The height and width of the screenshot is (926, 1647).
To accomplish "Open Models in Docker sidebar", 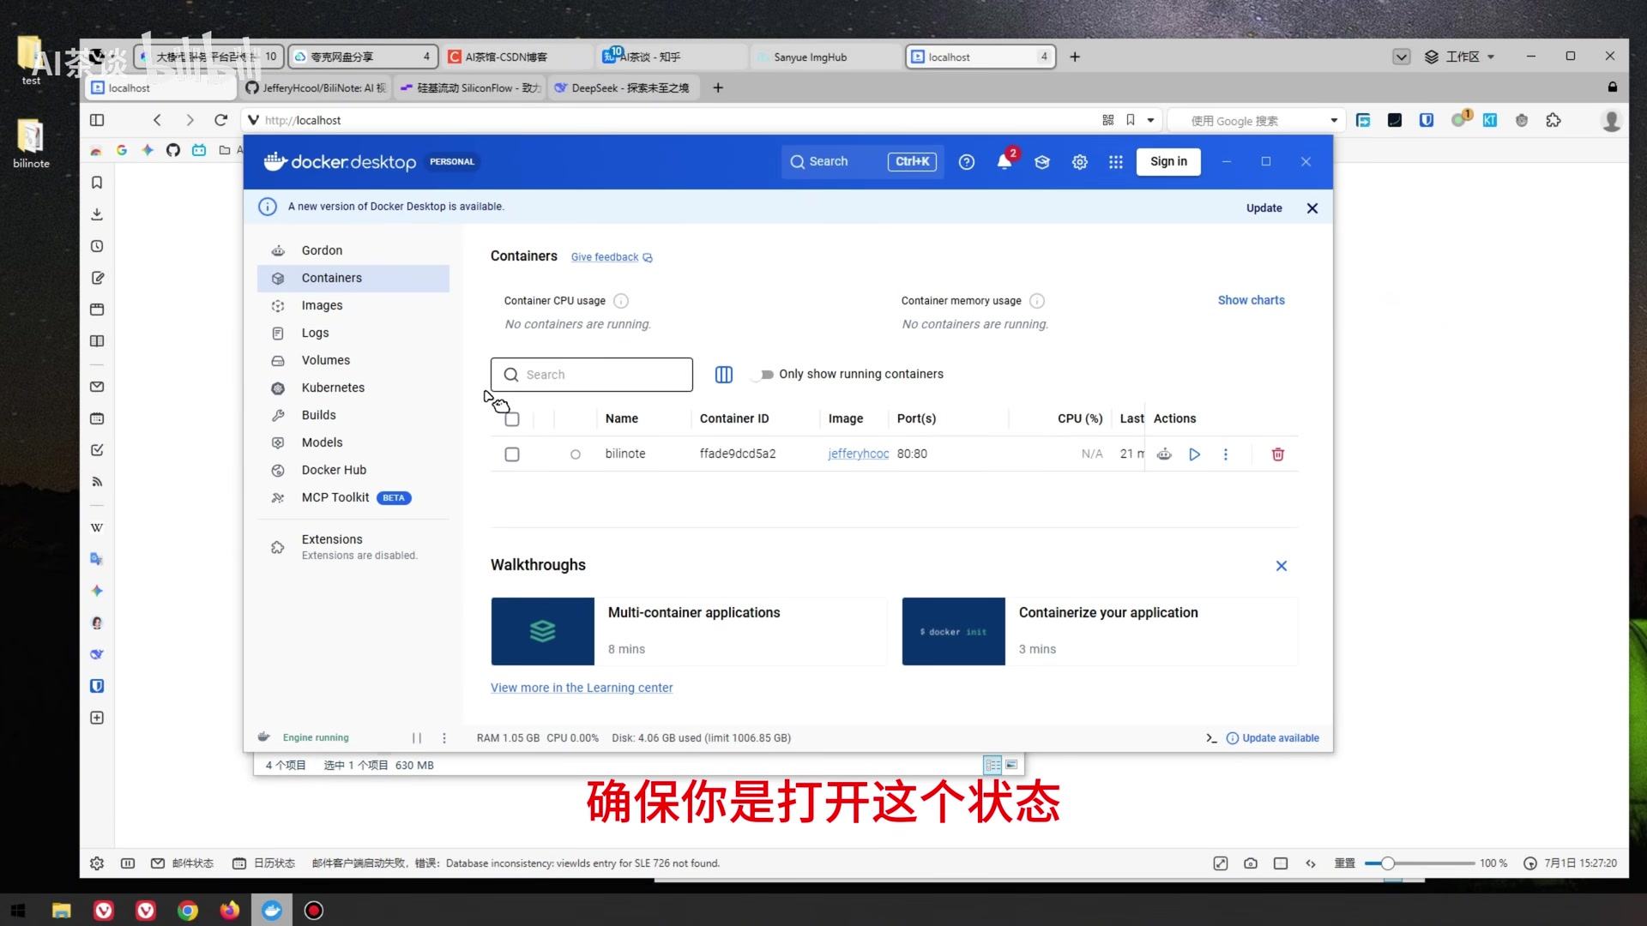I will click(x=353, y=442).
